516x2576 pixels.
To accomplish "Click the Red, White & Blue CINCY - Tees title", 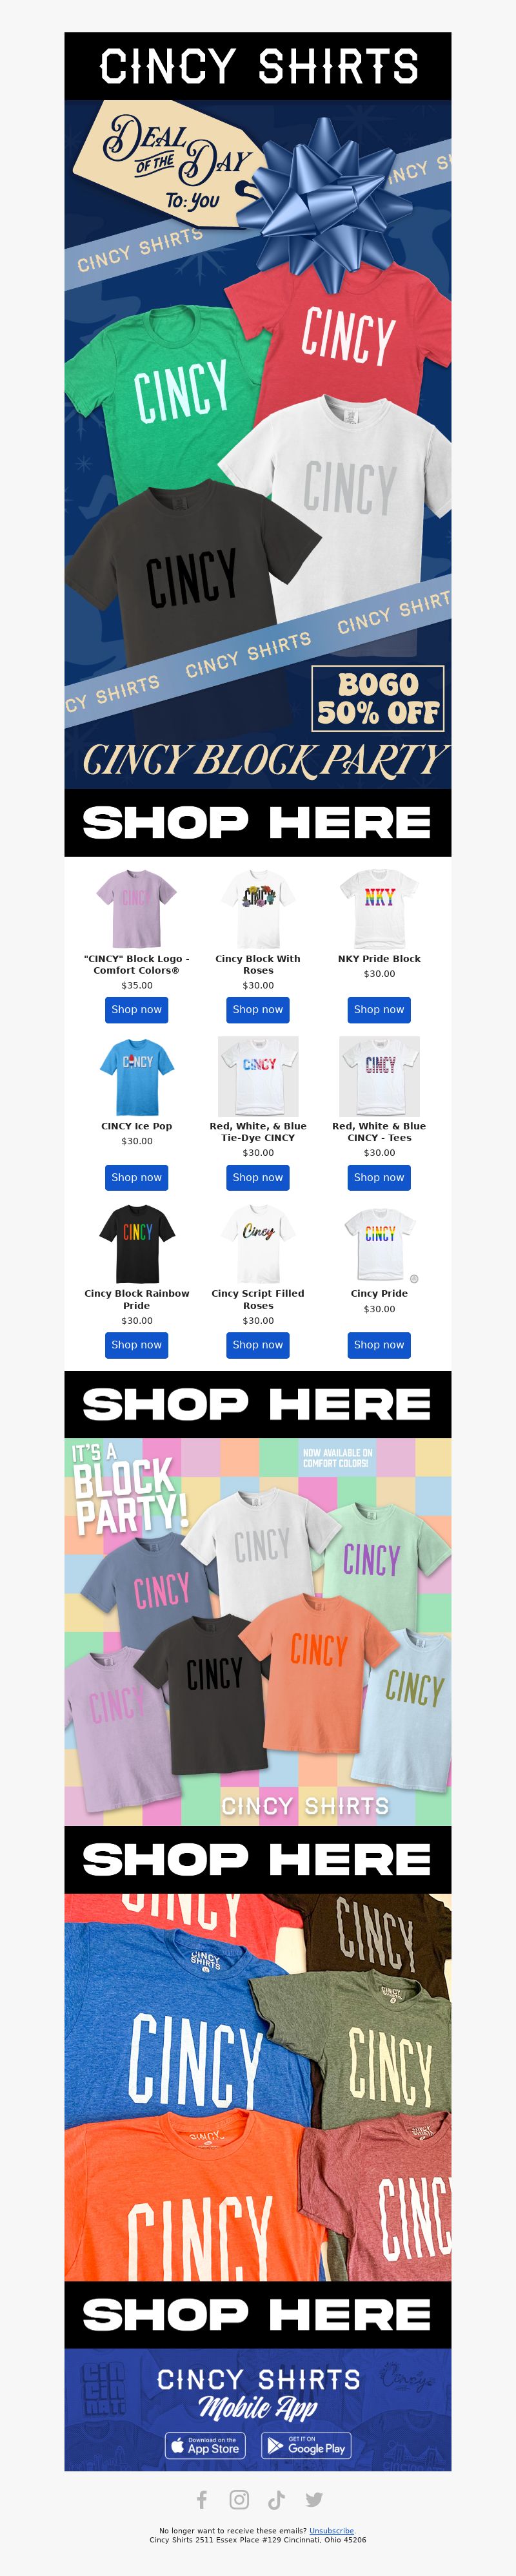I will pyautogui.click(x=379, y=1132).
